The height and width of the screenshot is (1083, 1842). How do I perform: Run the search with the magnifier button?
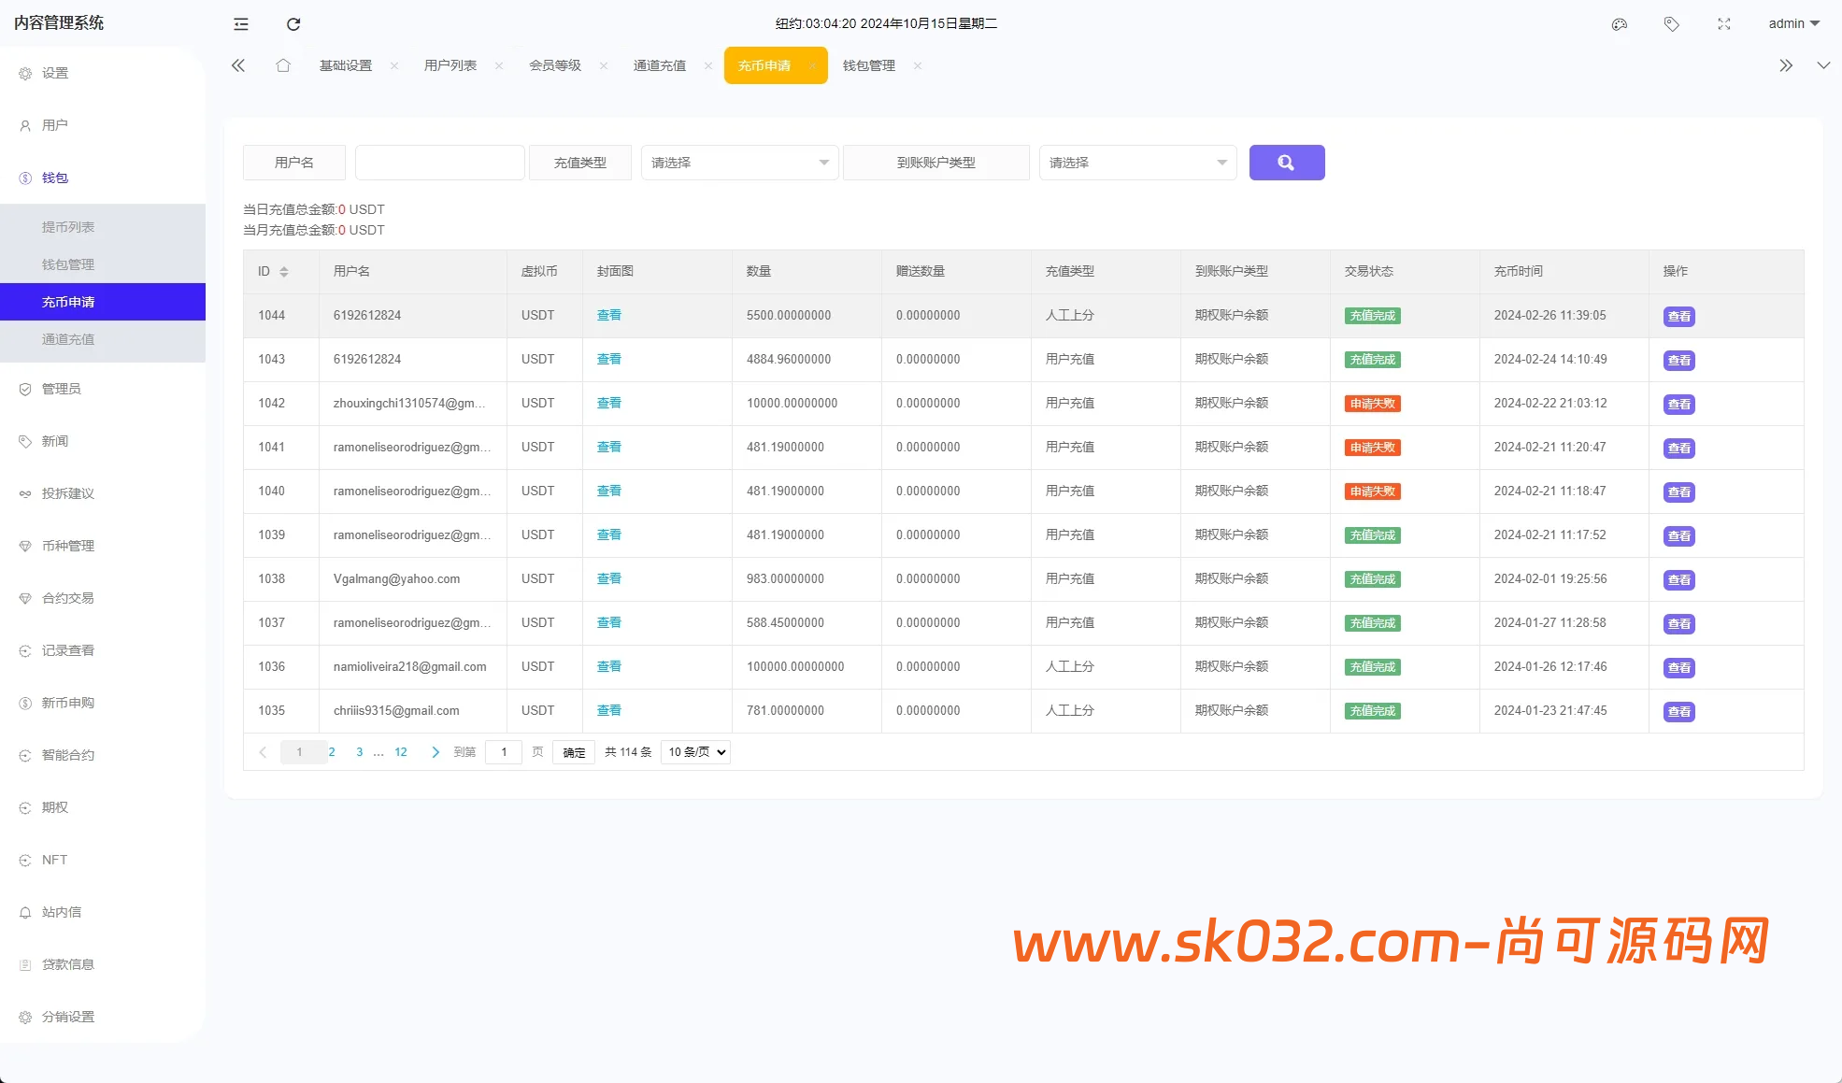point(1287,162)
